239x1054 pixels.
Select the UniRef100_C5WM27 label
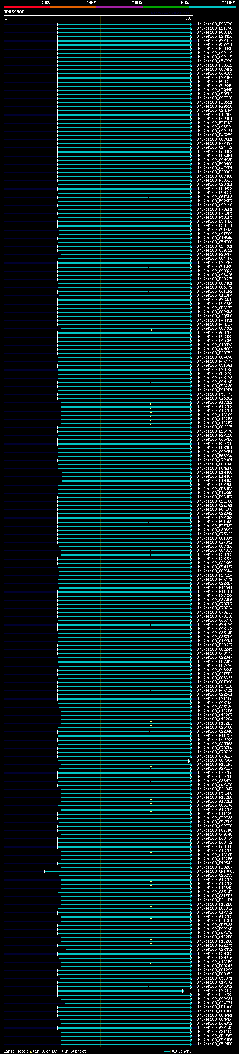214,567
